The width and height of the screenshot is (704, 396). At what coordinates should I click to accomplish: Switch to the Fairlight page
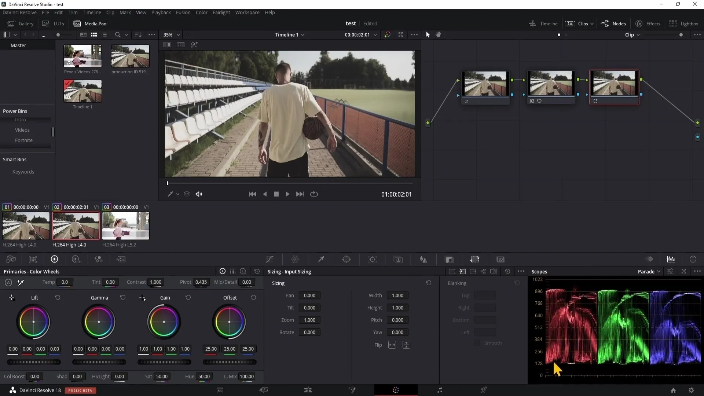tap(440, 390)
